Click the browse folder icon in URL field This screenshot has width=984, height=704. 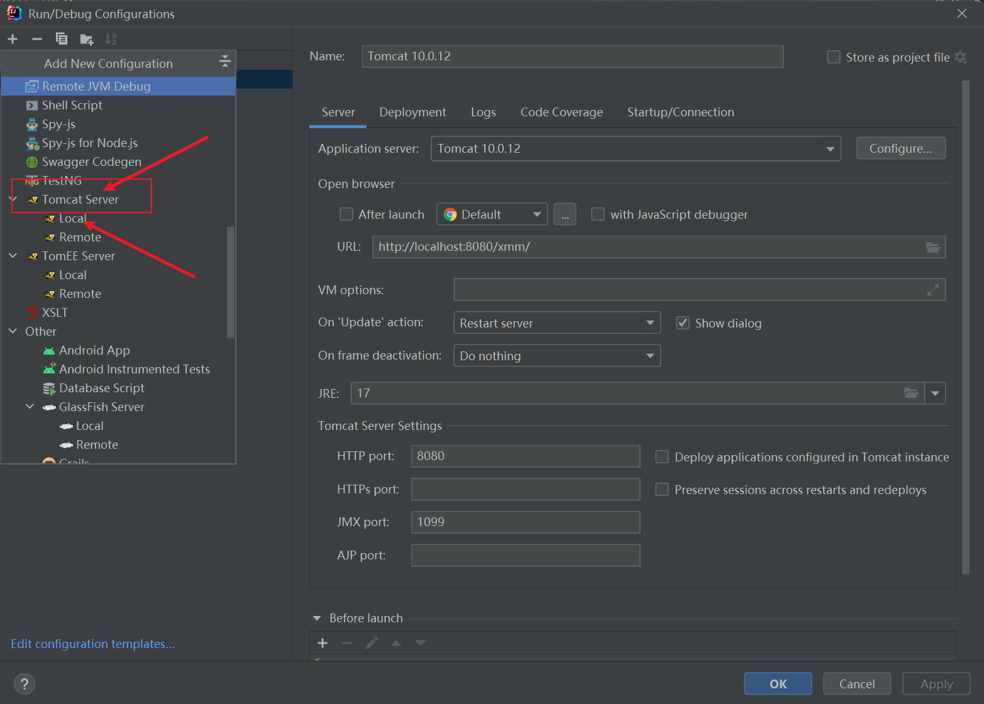[933, 247]
